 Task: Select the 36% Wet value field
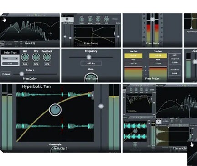(25, 64)
